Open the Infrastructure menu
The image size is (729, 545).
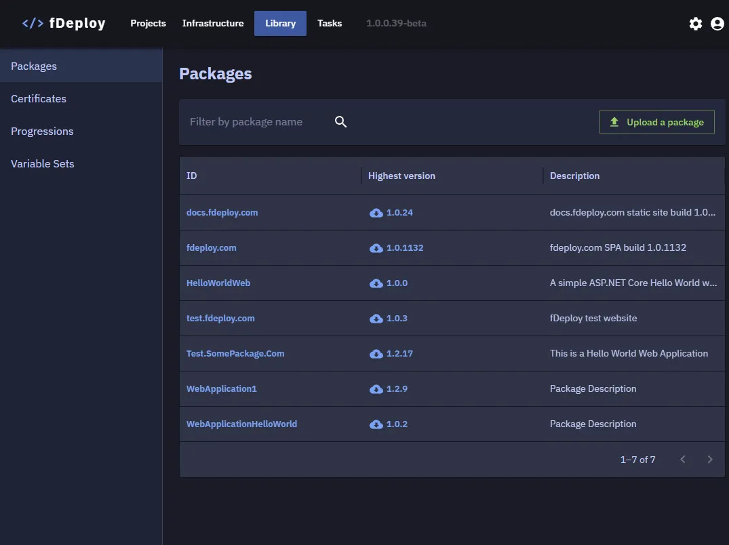coord(213,23)
